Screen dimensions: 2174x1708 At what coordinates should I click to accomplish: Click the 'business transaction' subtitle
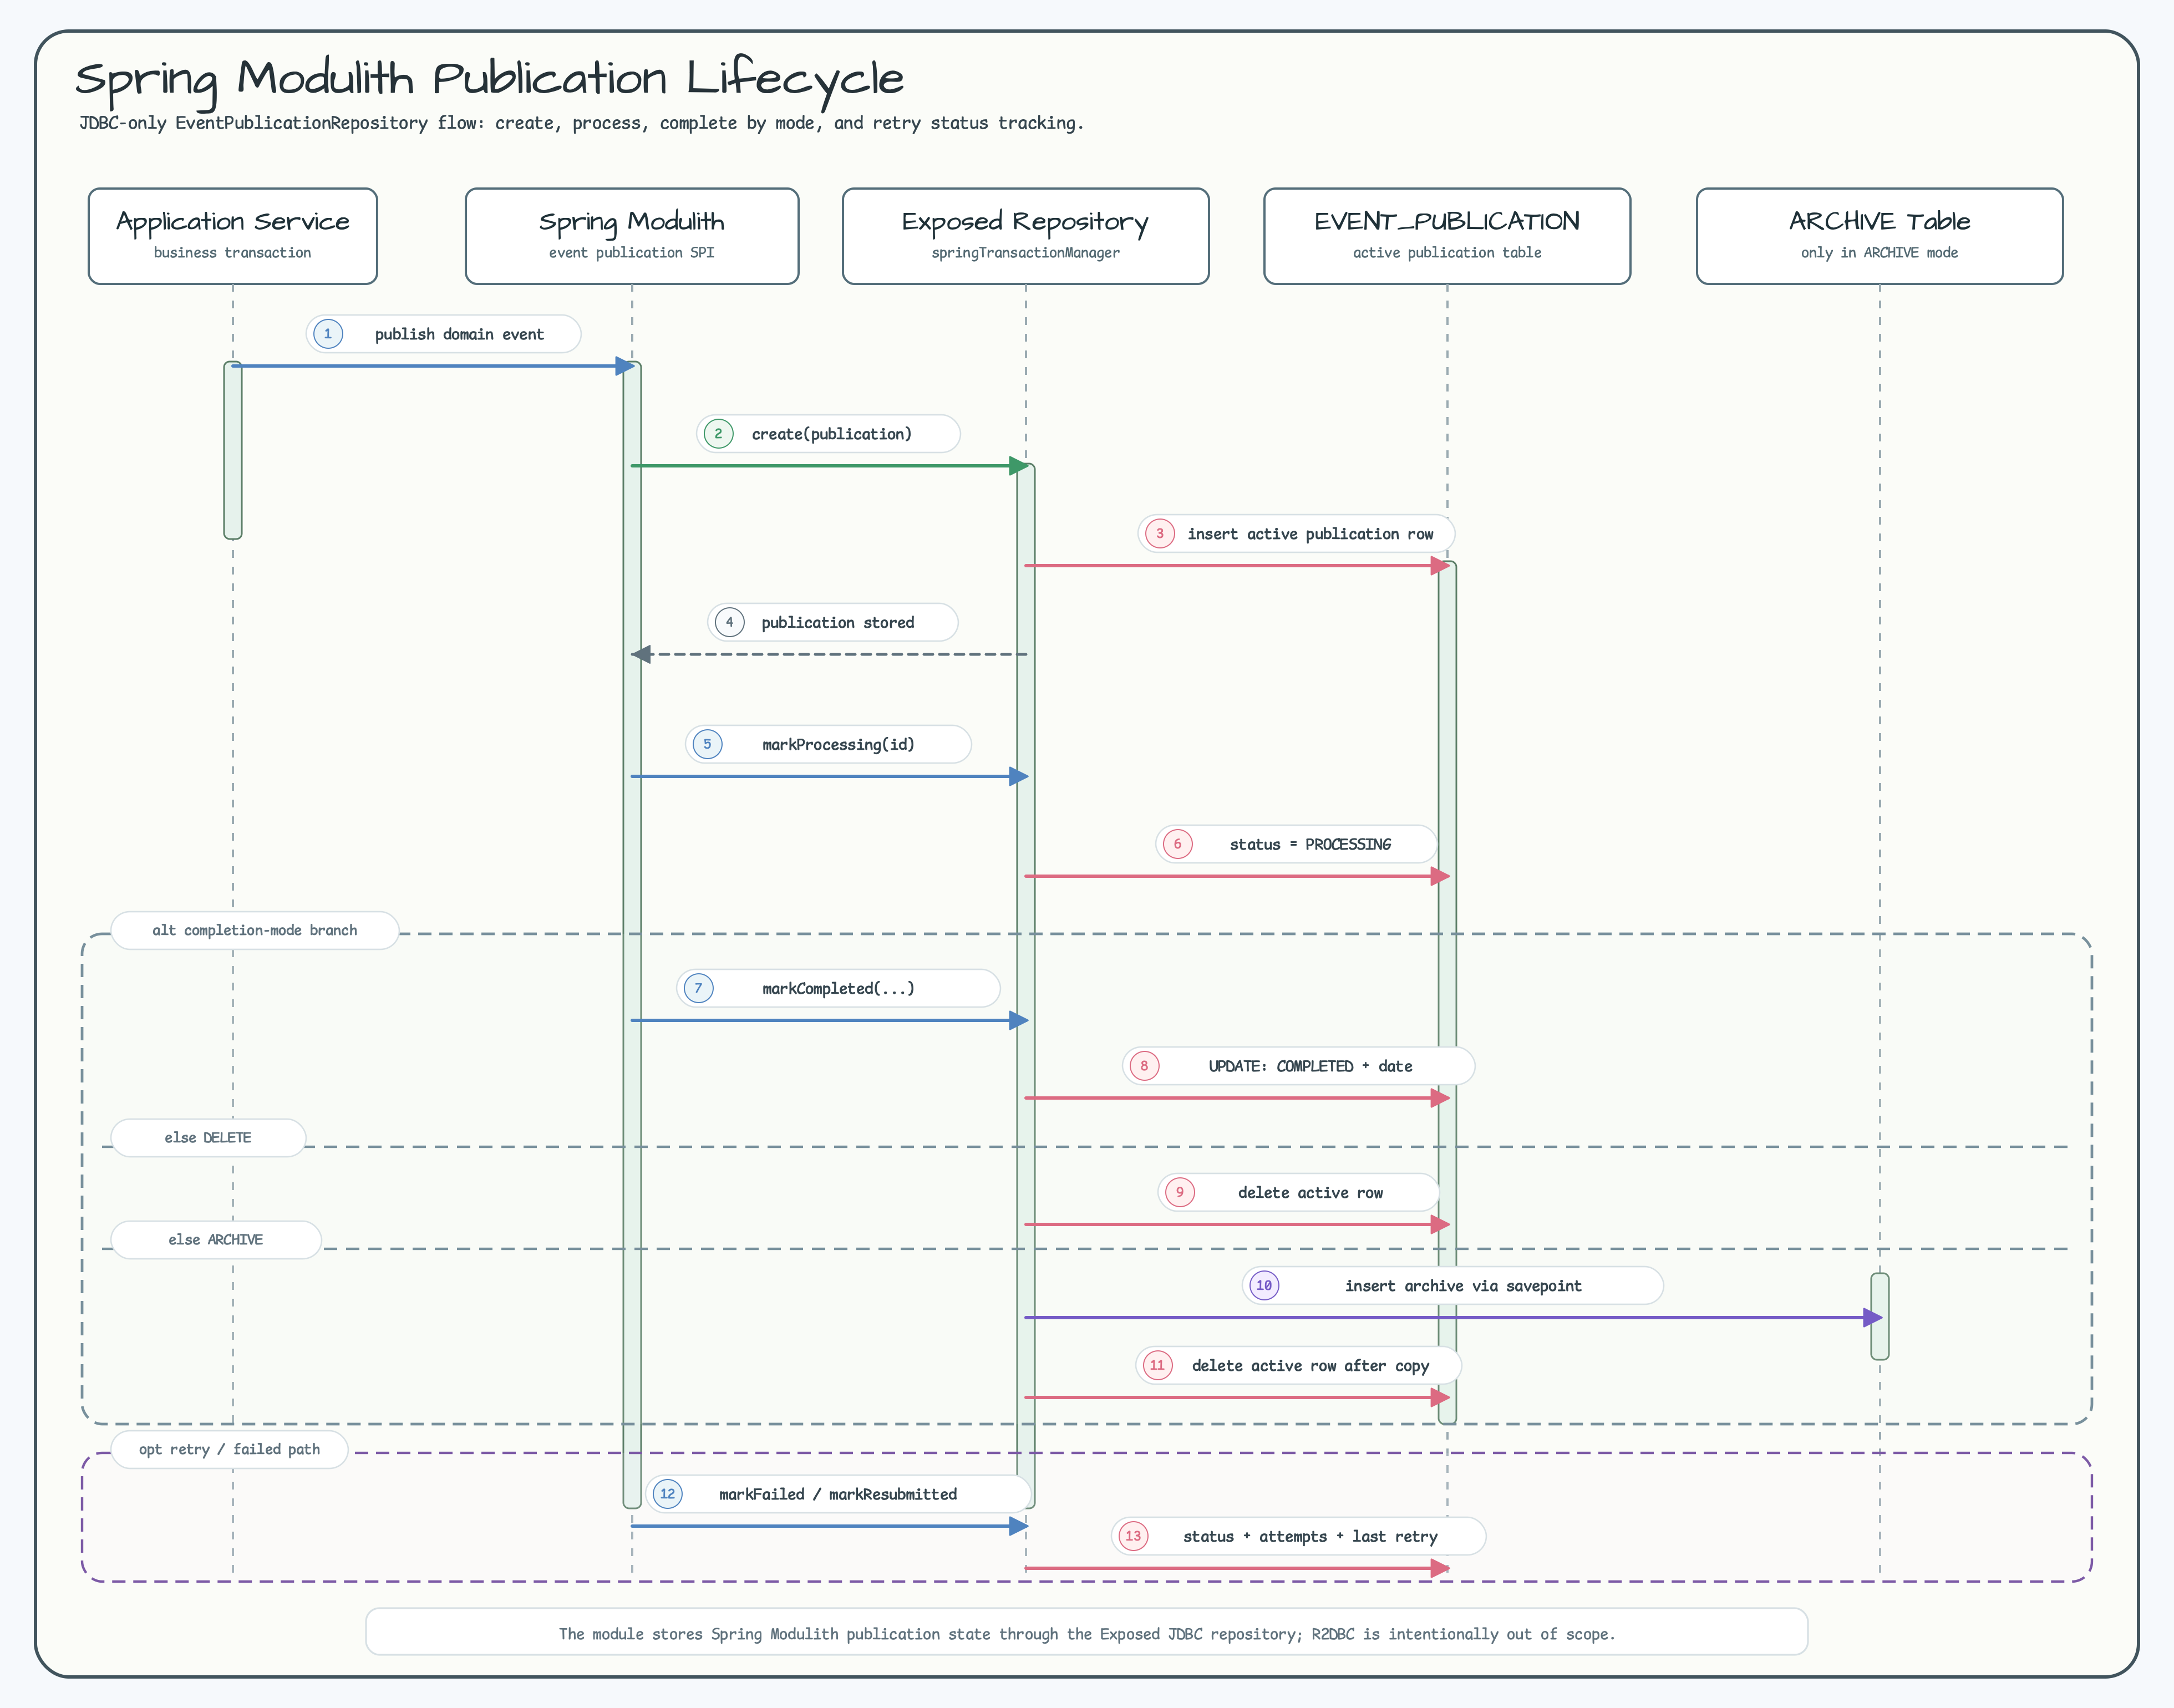click(232, 253)
